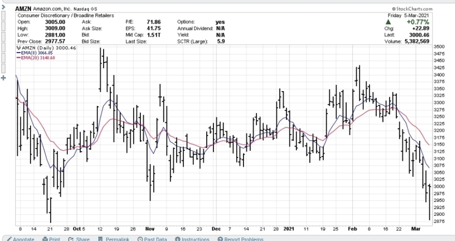This screenshot has height=241, width=455.
Task: Click the plus icon on left sidebar
Action: pyautogui.click(x=4, y=78)
